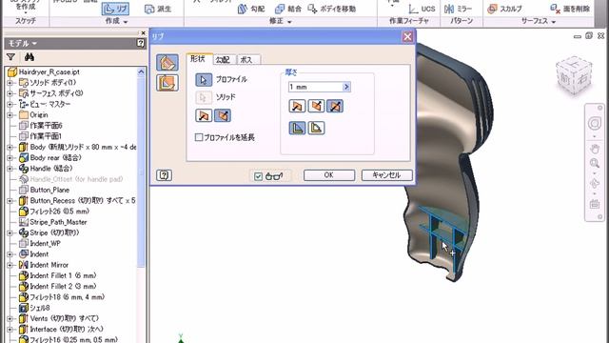Select the ミラー (Mirror) pattern tool
This screenshot has height=343, width=609.
point(459,9)
